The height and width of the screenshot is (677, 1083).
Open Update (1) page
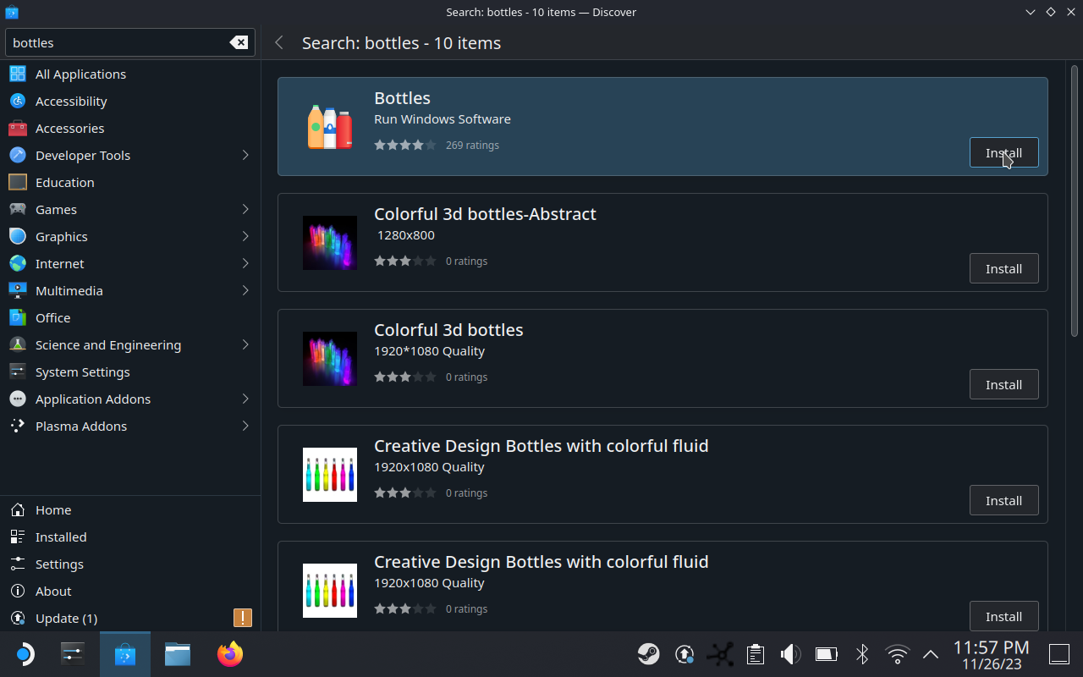click(130, 618)
